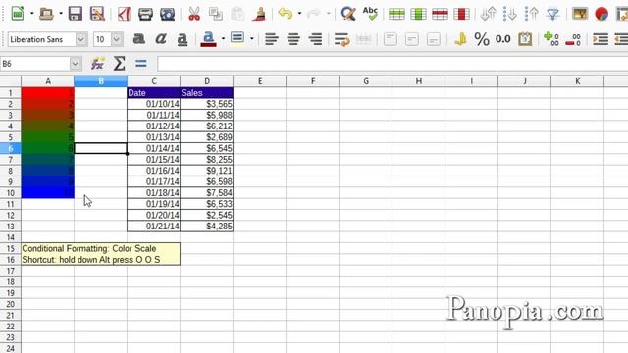Align text left
The width and height of the screenshot is (628, 353).
(272, 39)
